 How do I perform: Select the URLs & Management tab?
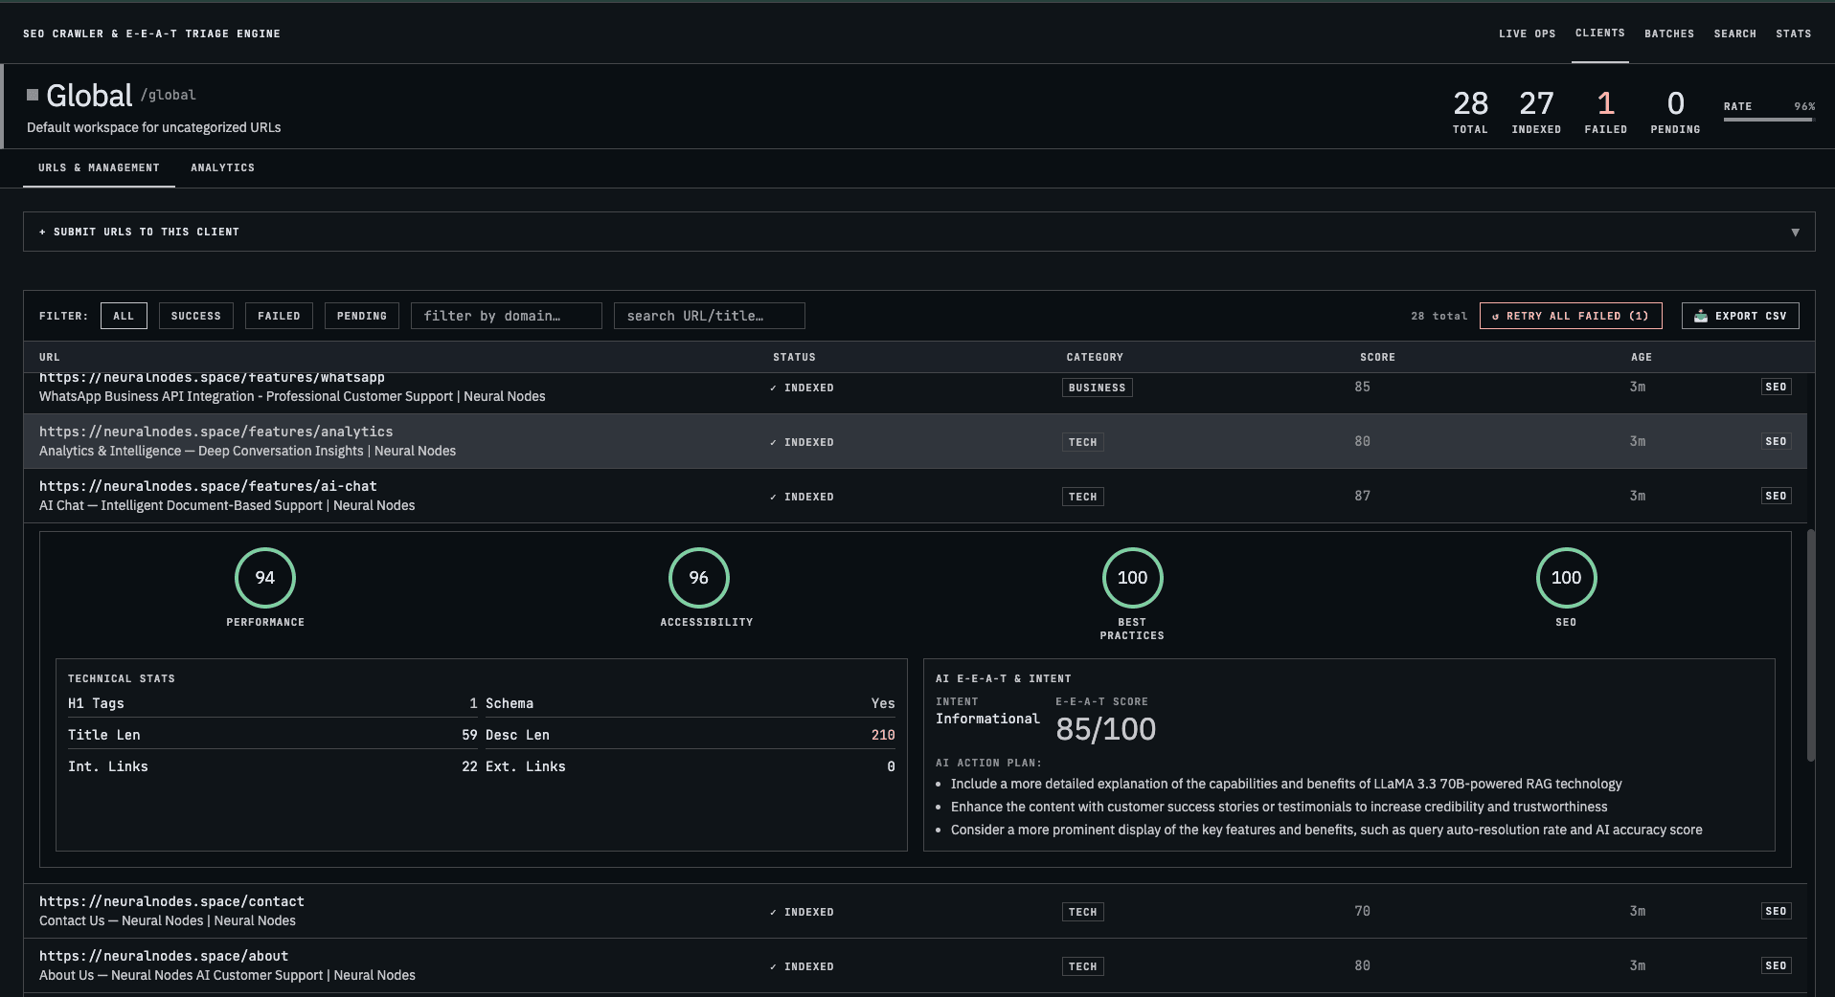(x=99, y=167)
